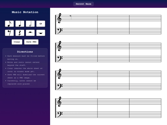Click the faint preview note in first measure
Image resolution: width=167 pixels, height=125 pixels.
pyautogui.click(x=71, y=17)
